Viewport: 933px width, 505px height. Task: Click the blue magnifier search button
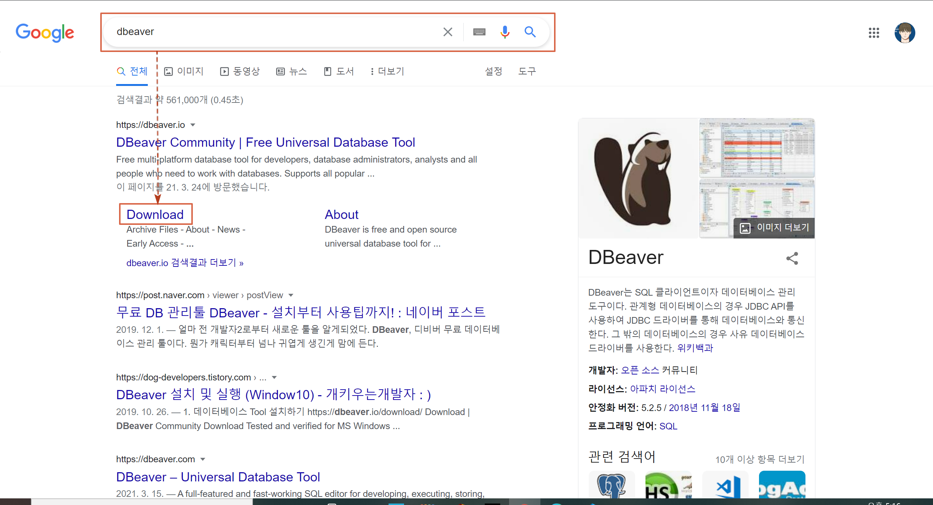(530, 32)
